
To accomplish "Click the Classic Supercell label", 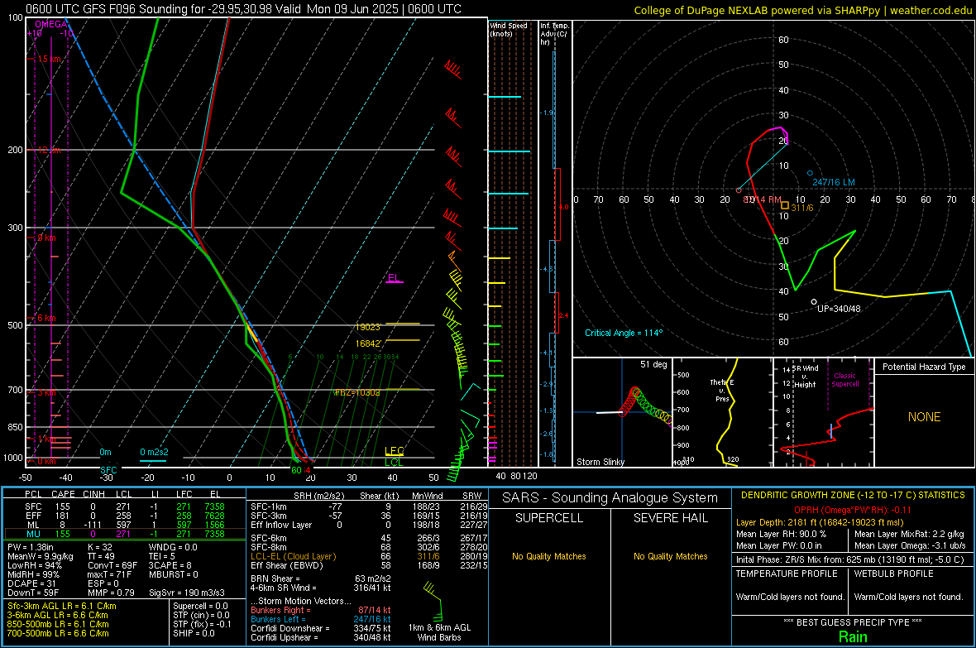I will pos(845,380).
